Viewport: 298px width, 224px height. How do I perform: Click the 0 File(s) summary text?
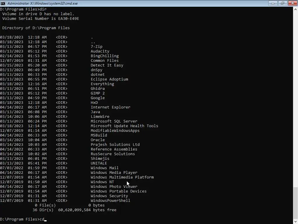[45, 205]
